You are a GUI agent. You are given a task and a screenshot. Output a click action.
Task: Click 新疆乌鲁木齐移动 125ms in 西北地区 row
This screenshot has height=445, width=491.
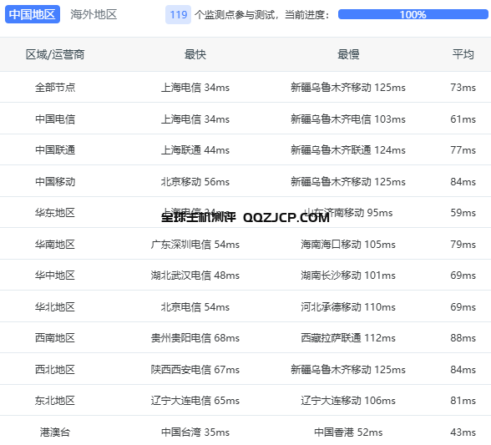(348, 370)
